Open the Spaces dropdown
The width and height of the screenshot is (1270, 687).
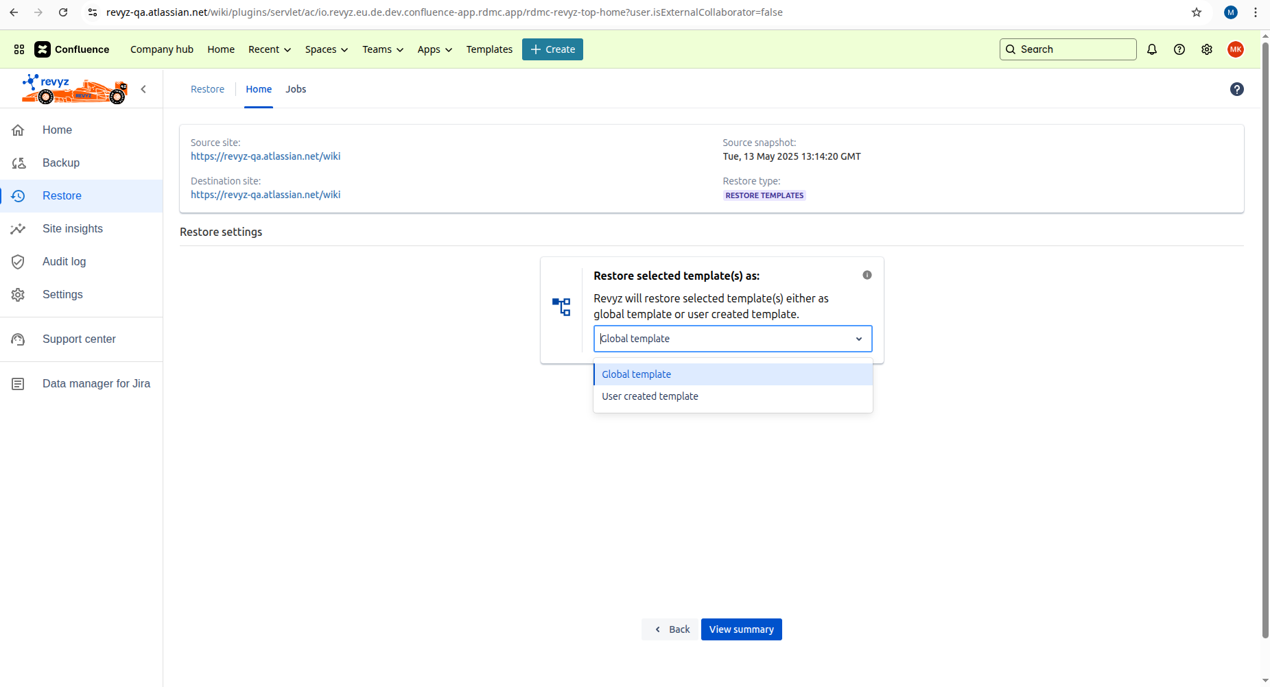pyautogui.click(x=326, y=49)
